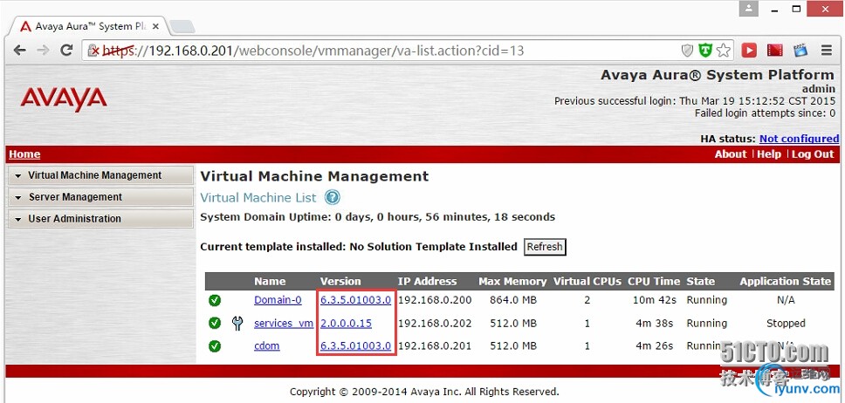This screenshot has width=845, height=403.
Task: Bookmark the page with the star icon
Action: pyautogui.click(x=723, y=51)
